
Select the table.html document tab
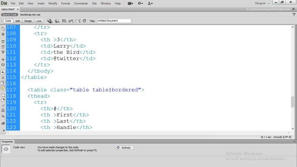tap(8, 9)
